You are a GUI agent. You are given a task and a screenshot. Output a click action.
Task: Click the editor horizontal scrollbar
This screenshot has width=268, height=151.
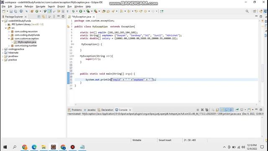click(166, 104)
